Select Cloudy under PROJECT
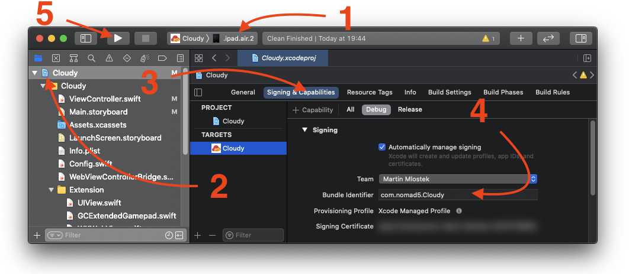 [x=238, y=121]
